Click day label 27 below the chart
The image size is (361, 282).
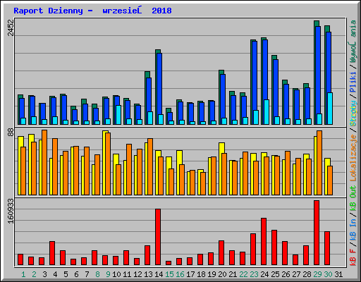click(x=296, y=274)
